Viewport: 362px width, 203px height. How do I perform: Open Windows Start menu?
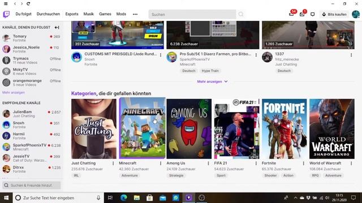6,198
